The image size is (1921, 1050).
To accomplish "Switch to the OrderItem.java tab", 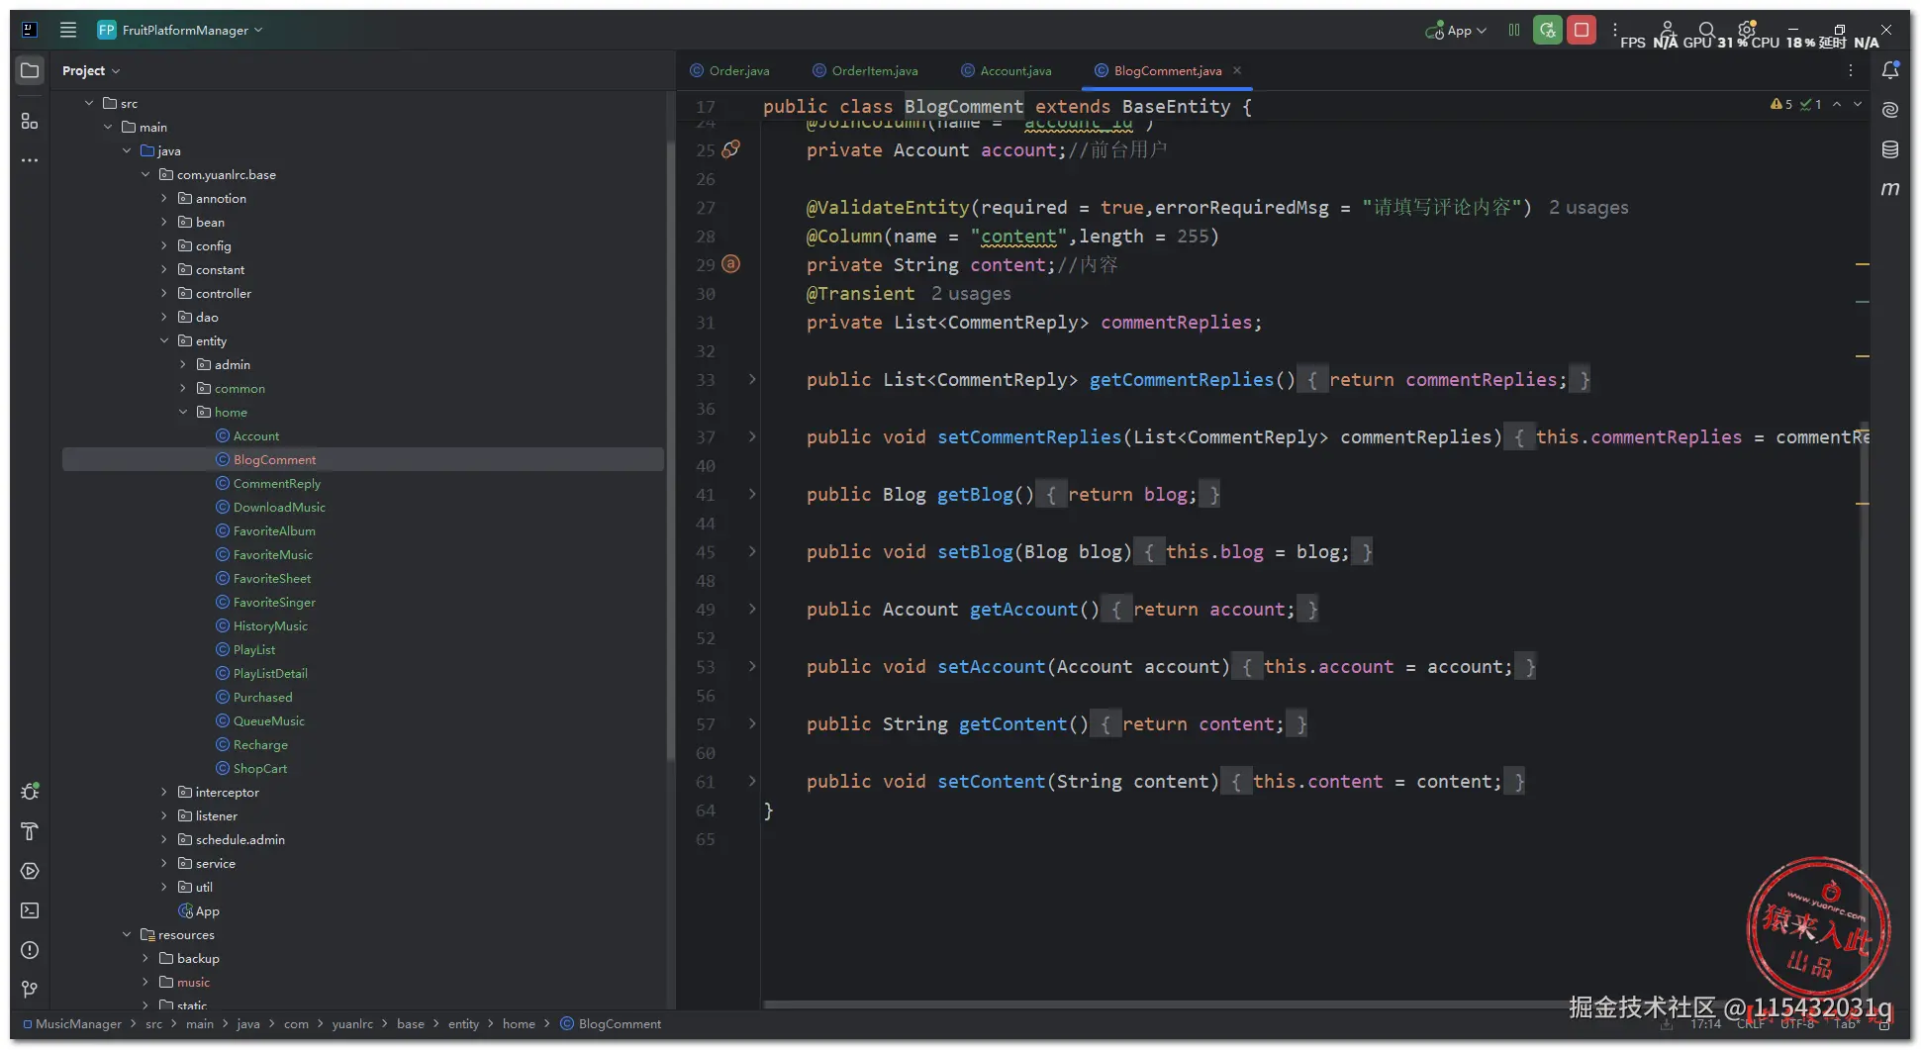I will click(x=866, y=70).
